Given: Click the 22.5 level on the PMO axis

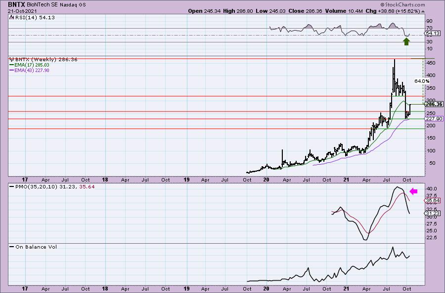Looking at the screenshot, I should (x=431, y=238).
